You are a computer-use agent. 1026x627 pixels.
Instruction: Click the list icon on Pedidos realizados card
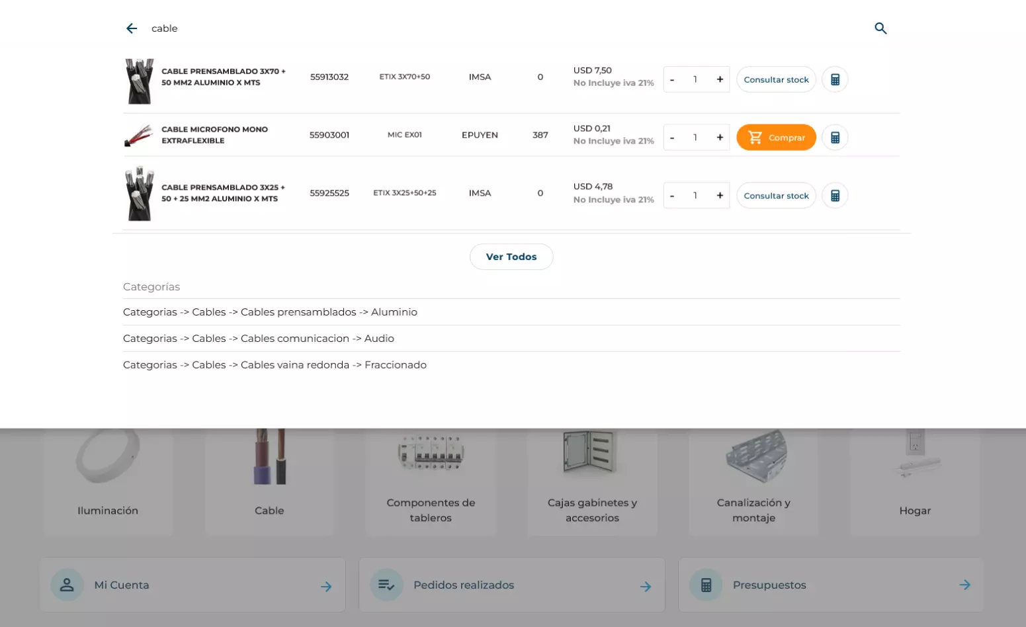tap(386, 585)
